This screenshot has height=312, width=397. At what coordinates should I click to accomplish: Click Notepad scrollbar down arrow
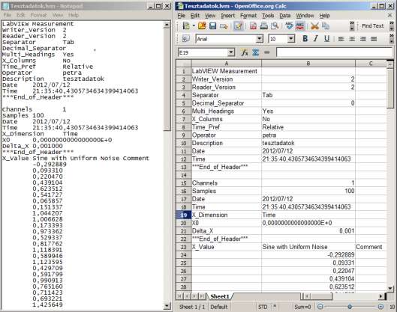(x=167, y=306)
